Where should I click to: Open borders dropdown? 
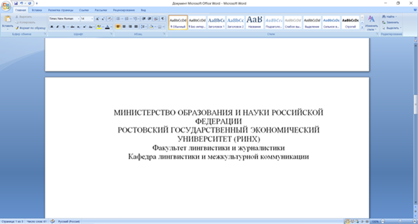click(x=163, y=27)
